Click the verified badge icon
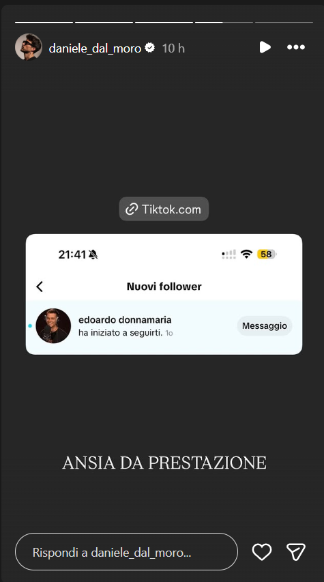The image size is (324, 582). [150, 48]
